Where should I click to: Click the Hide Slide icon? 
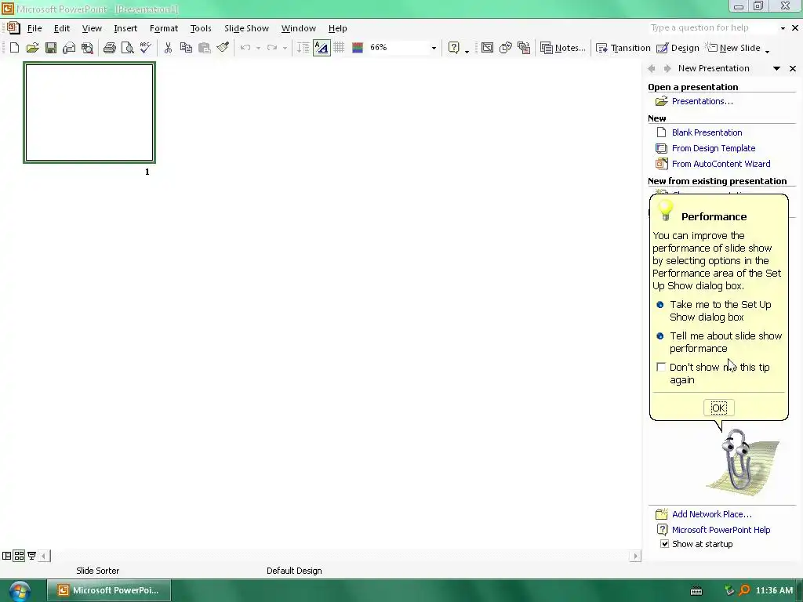tap(487, 48)
